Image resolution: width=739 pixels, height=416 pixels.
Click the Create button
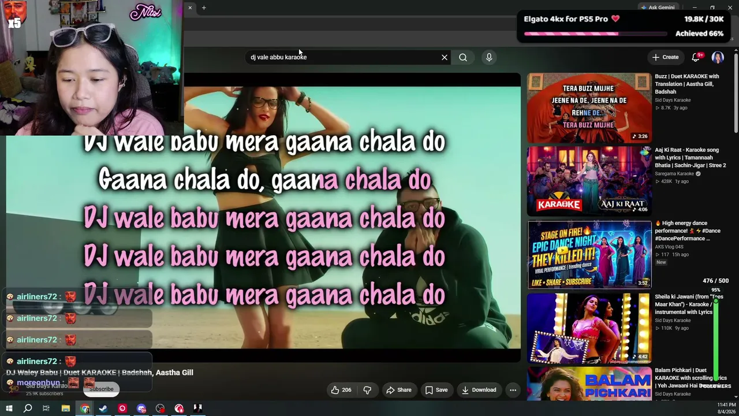(665, 57)
